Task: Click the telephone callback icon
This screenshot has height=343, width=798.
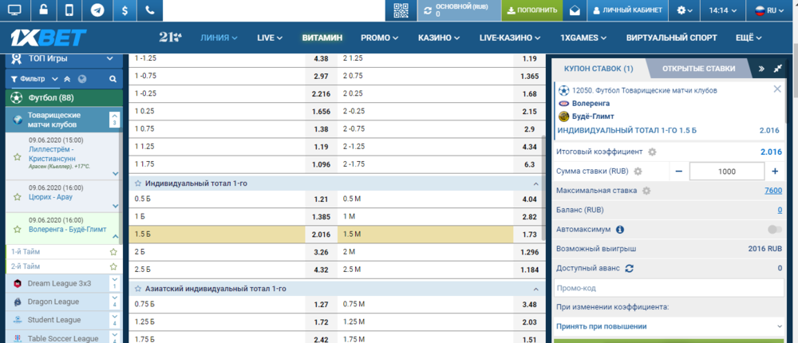Action: (150, 10)
